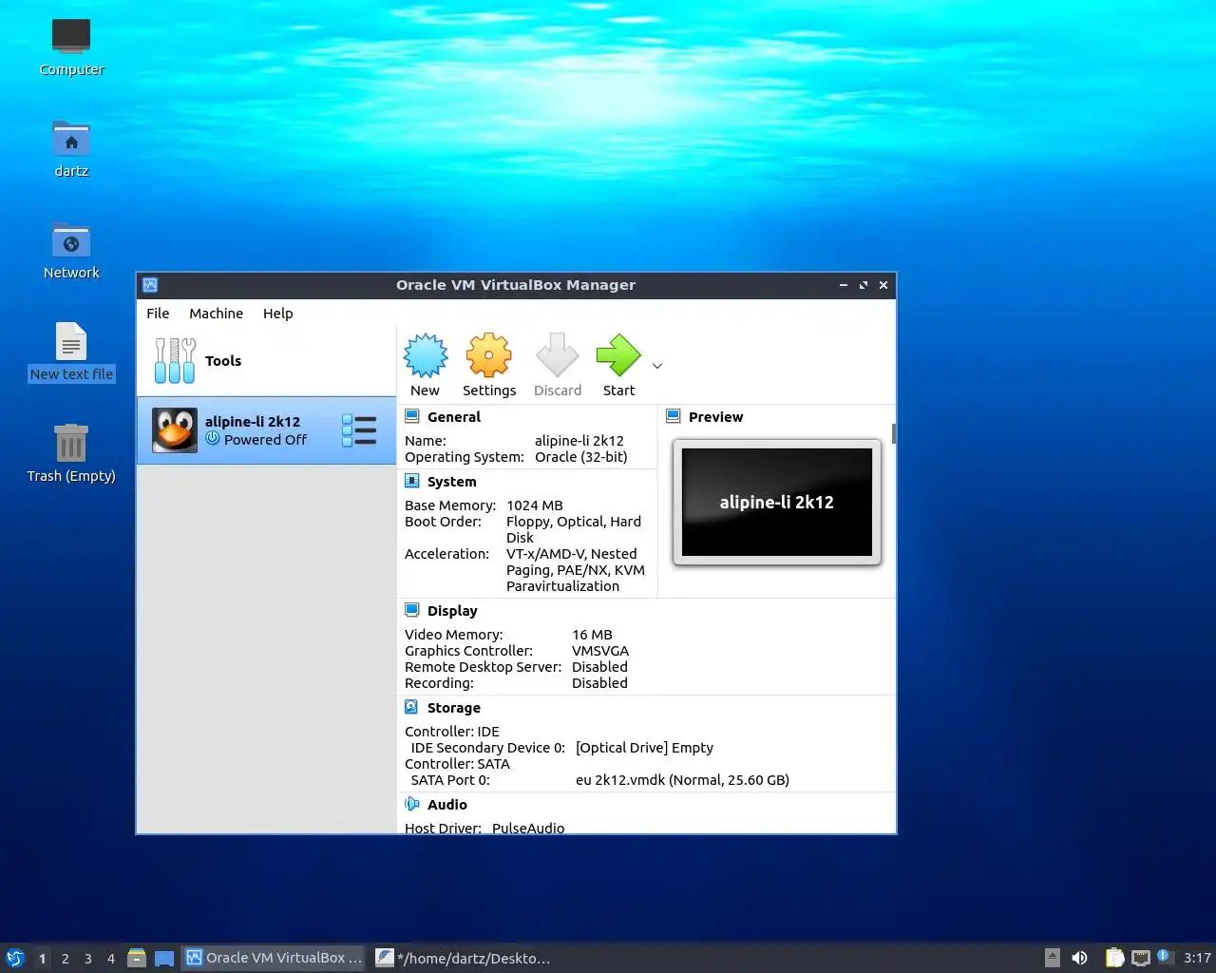Viewport: 1216px width, 973px height.
Task: Select the New text file desktop icon
Action: 71,342
